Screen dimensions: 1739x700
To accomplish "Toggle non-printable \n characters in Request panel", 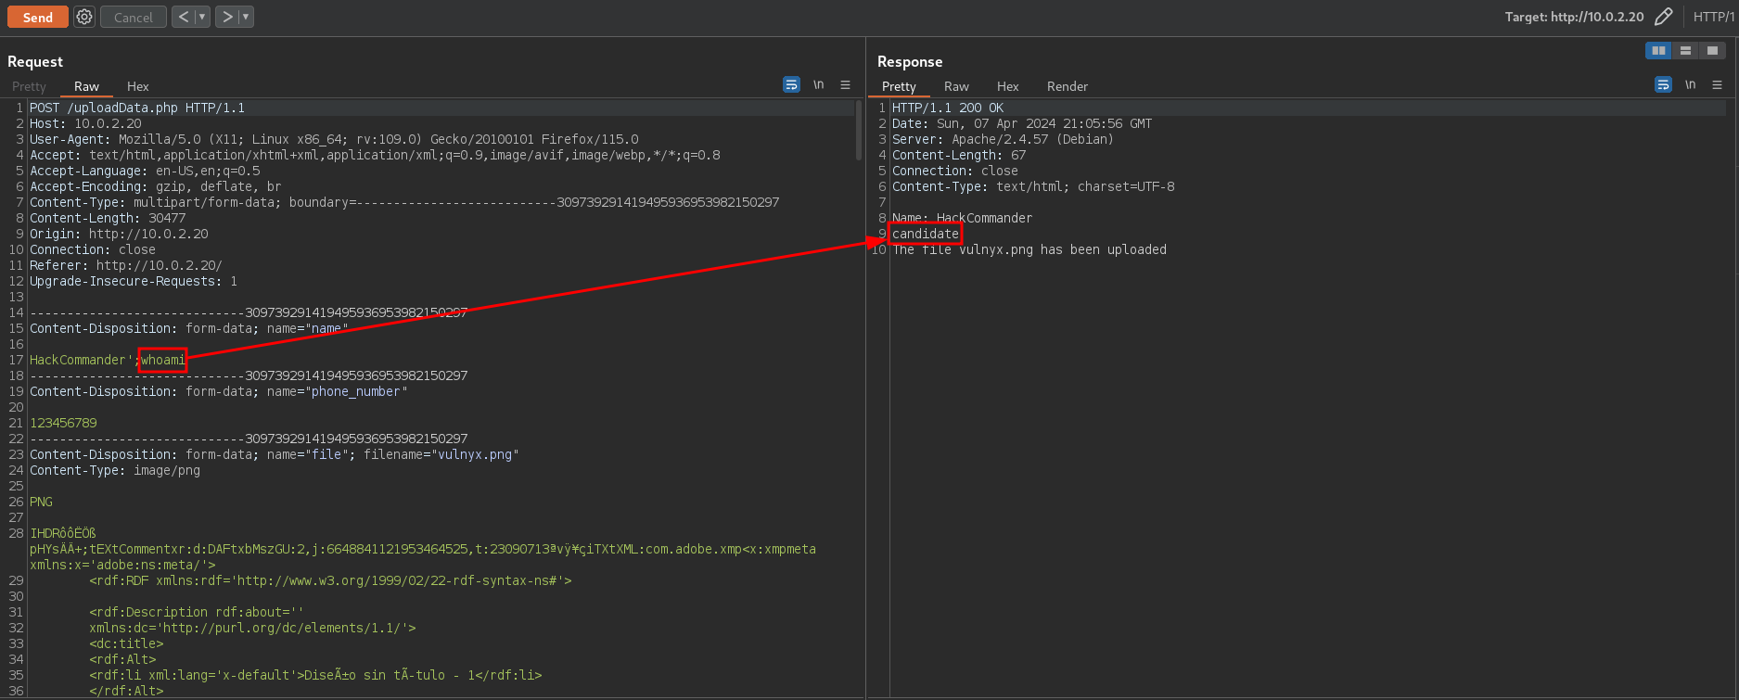I will (x=818, y=84).
